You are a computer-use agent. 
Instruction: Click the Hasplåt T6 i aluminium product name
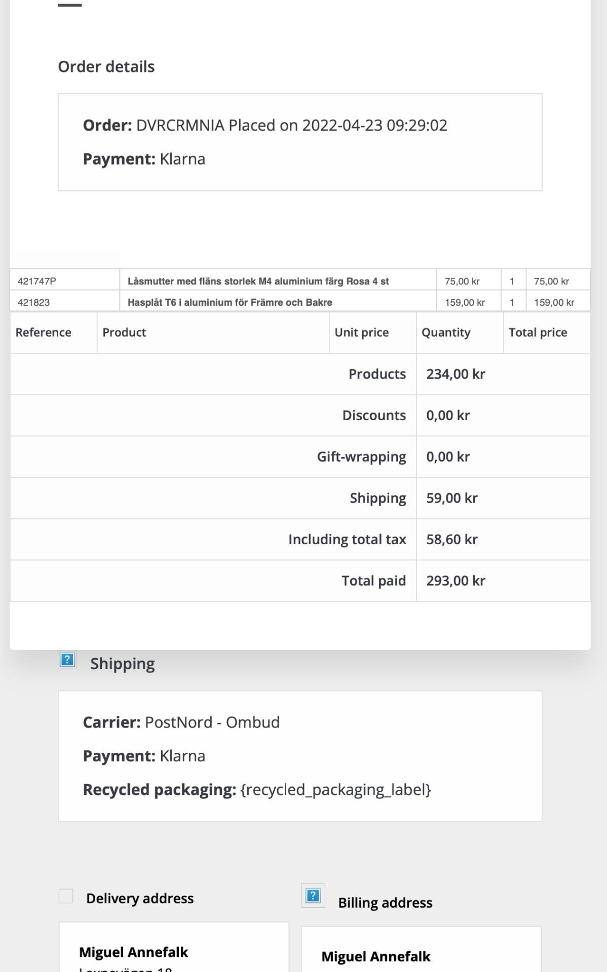pyautogui.click(x=230, y=303)
